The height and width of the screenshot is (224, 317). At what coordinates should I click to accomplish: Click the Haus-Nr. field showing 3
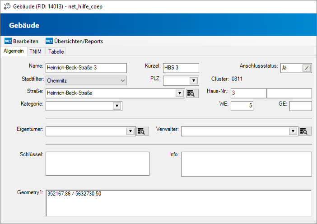click(x=249, y=93)
